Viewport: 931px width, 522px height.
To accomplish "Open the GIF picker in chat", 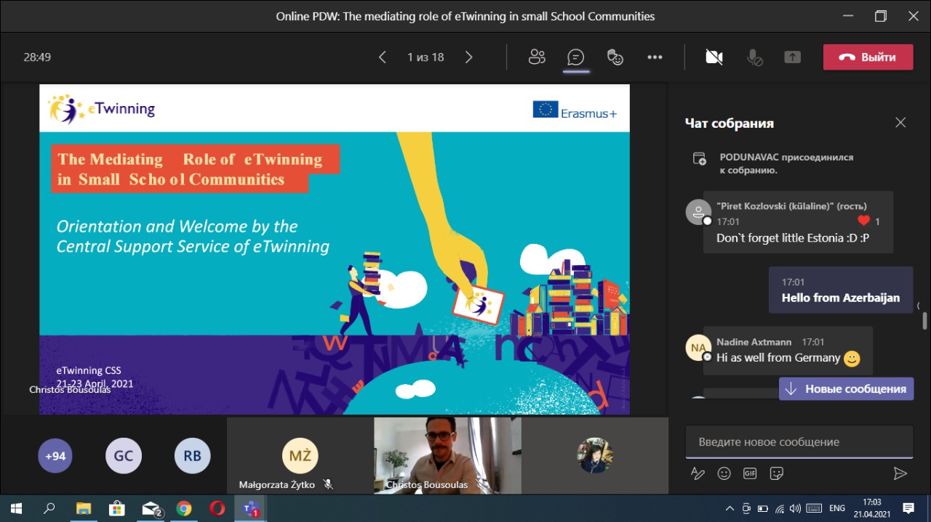I will 750,473.
